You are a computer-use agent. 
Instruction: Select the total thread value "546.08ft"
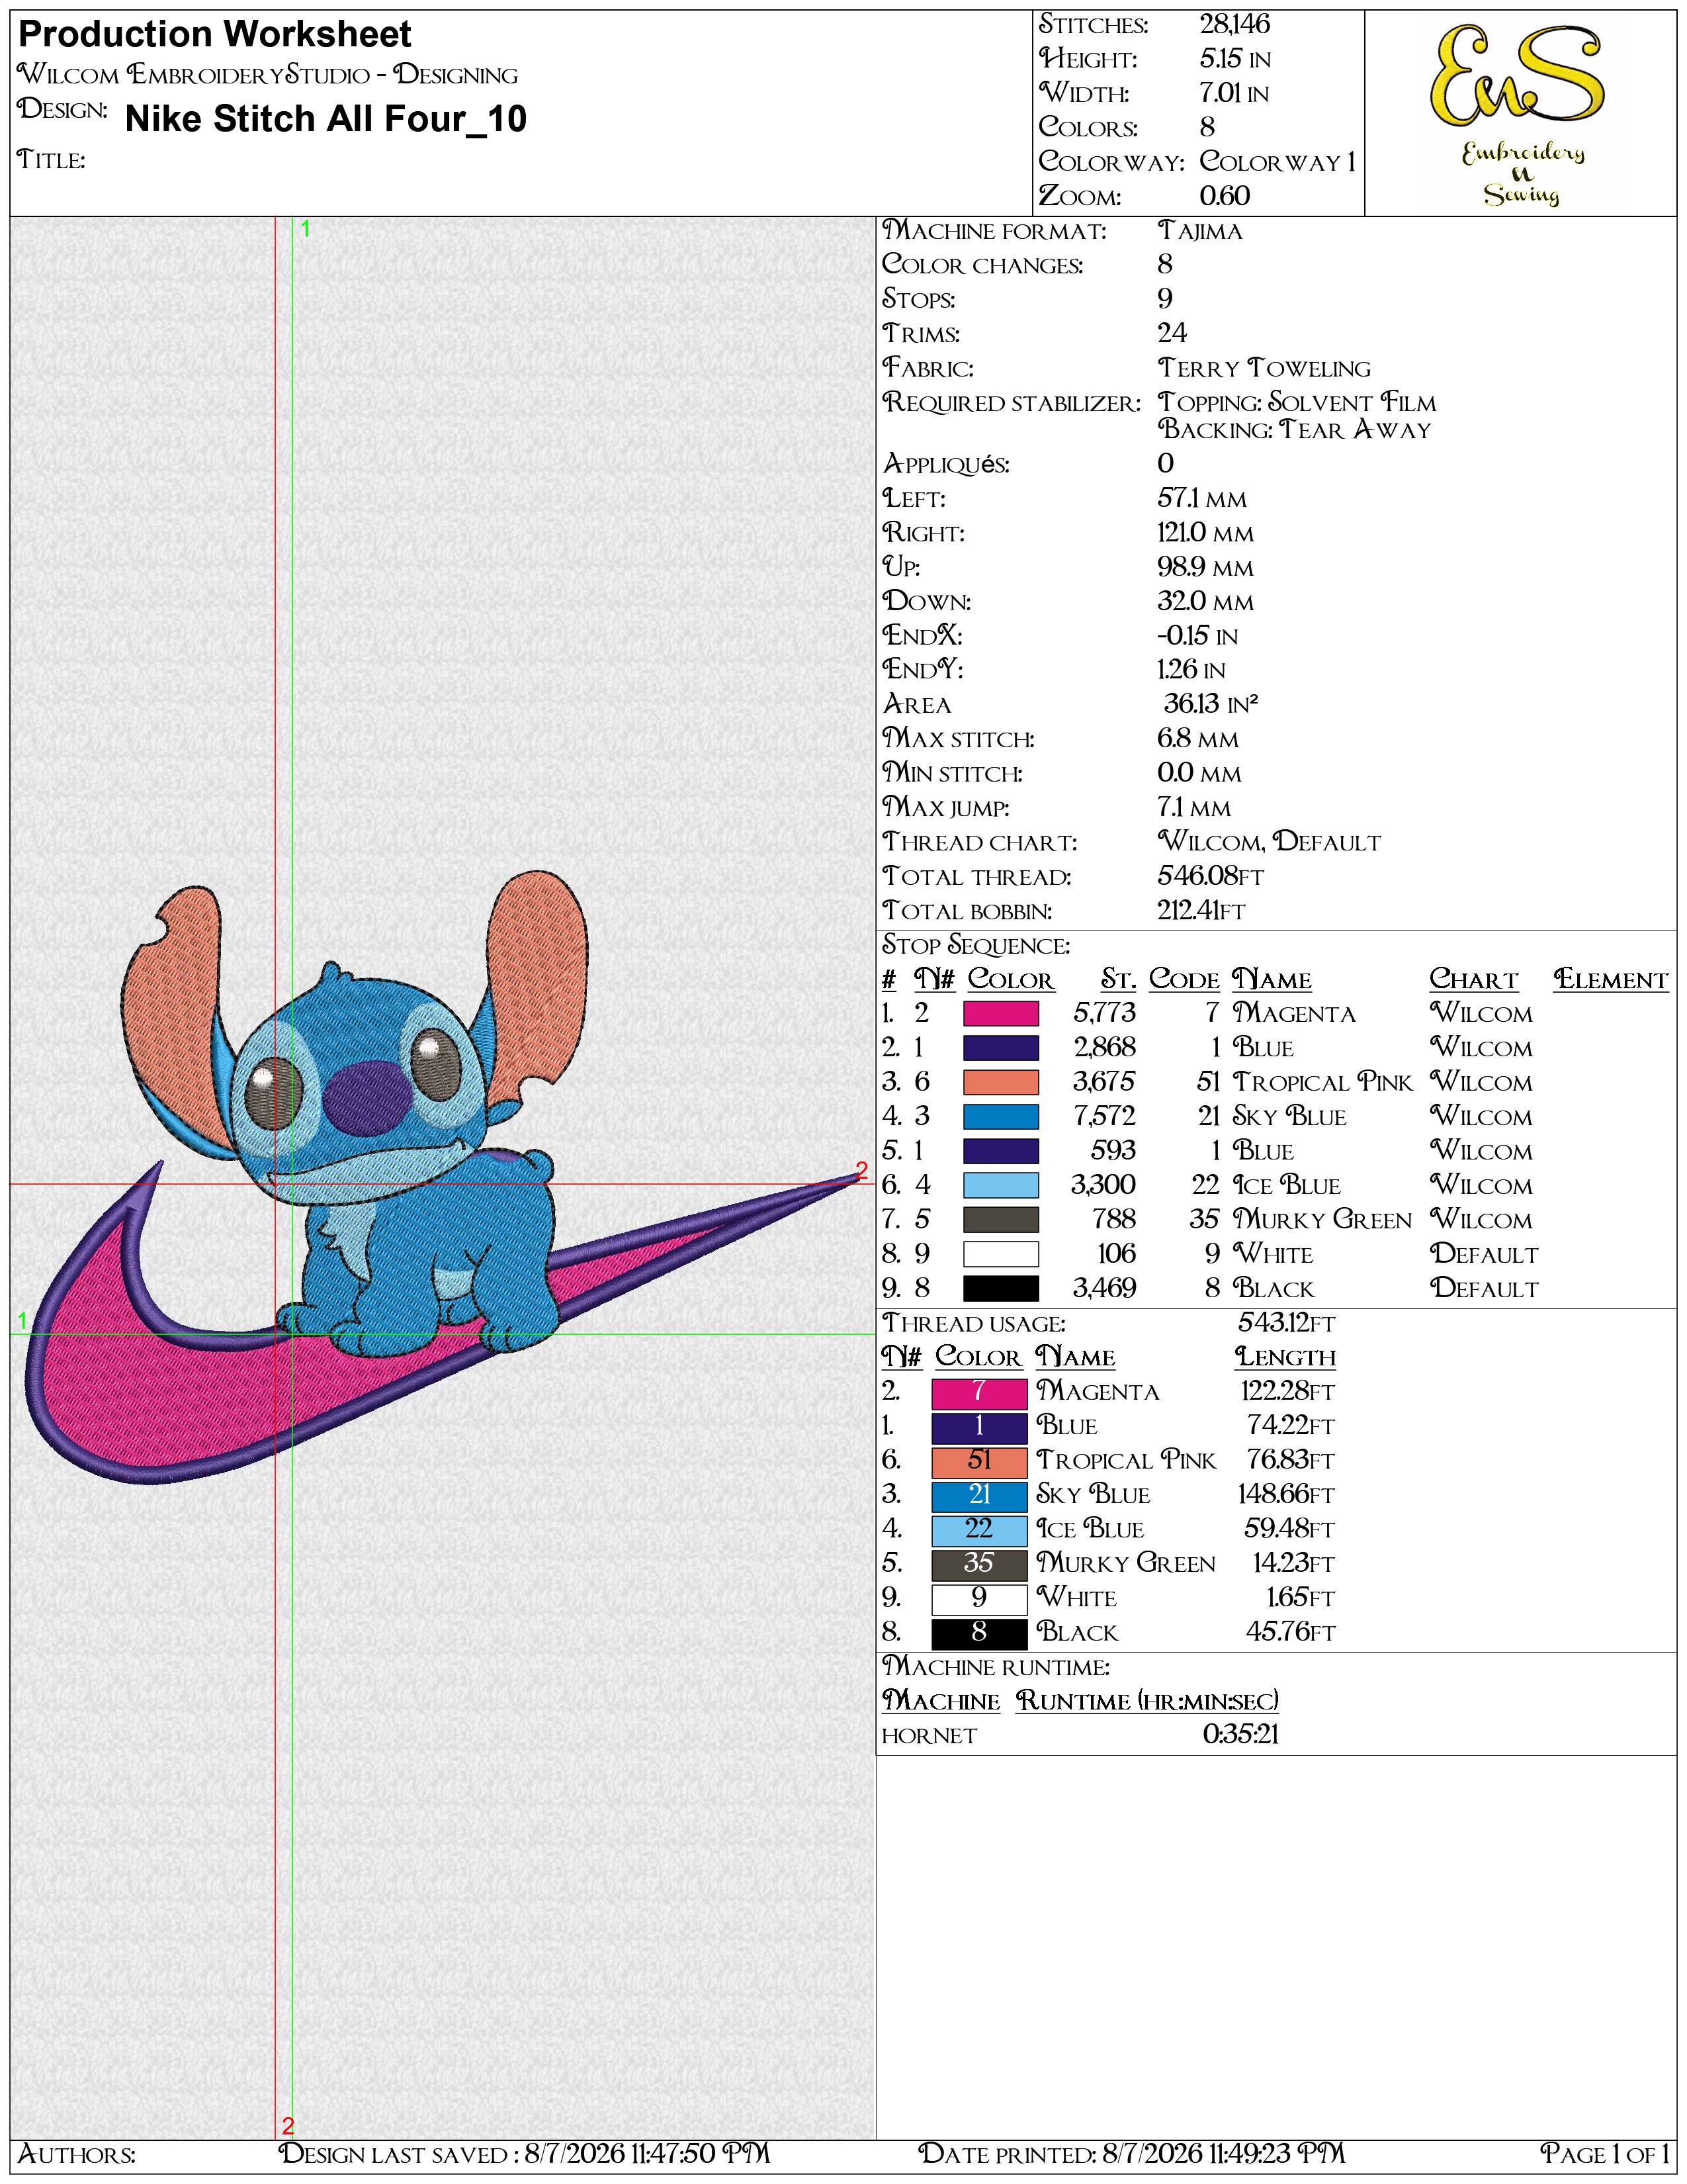[x=1210, y=876]
